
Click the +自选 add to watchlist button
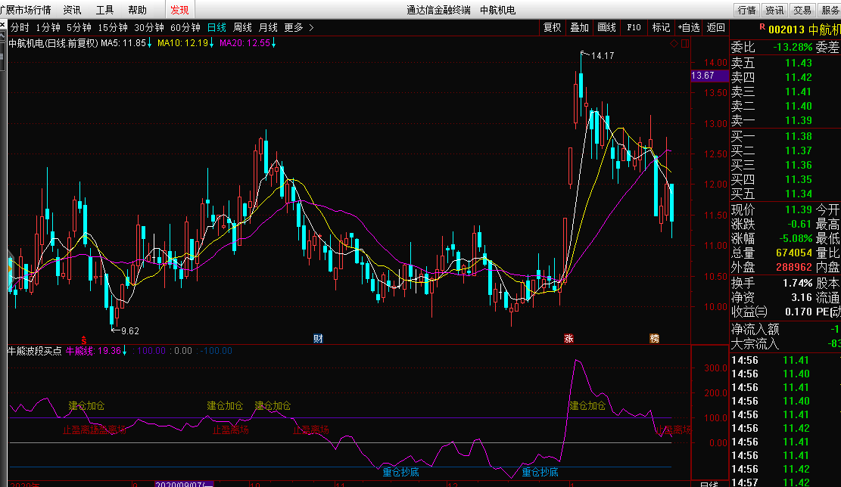click(x=689, y=27)
